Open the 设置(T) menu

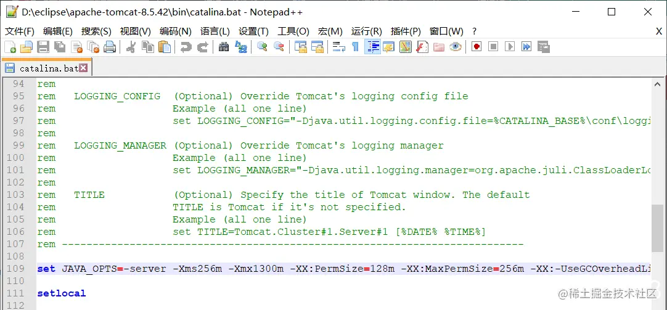click(253, 31)
